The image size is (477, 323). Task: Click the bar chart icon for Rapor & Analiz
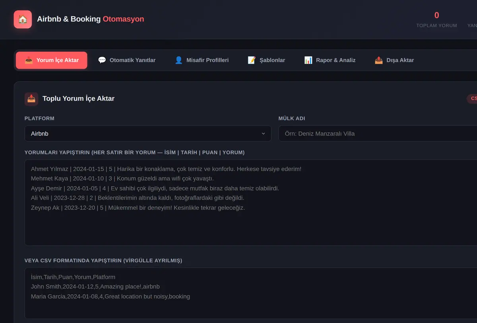coord(308,60)
